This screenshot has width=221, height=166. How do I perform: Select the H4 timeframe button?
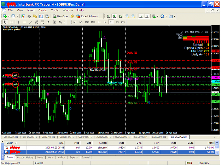tap(105, 22)
